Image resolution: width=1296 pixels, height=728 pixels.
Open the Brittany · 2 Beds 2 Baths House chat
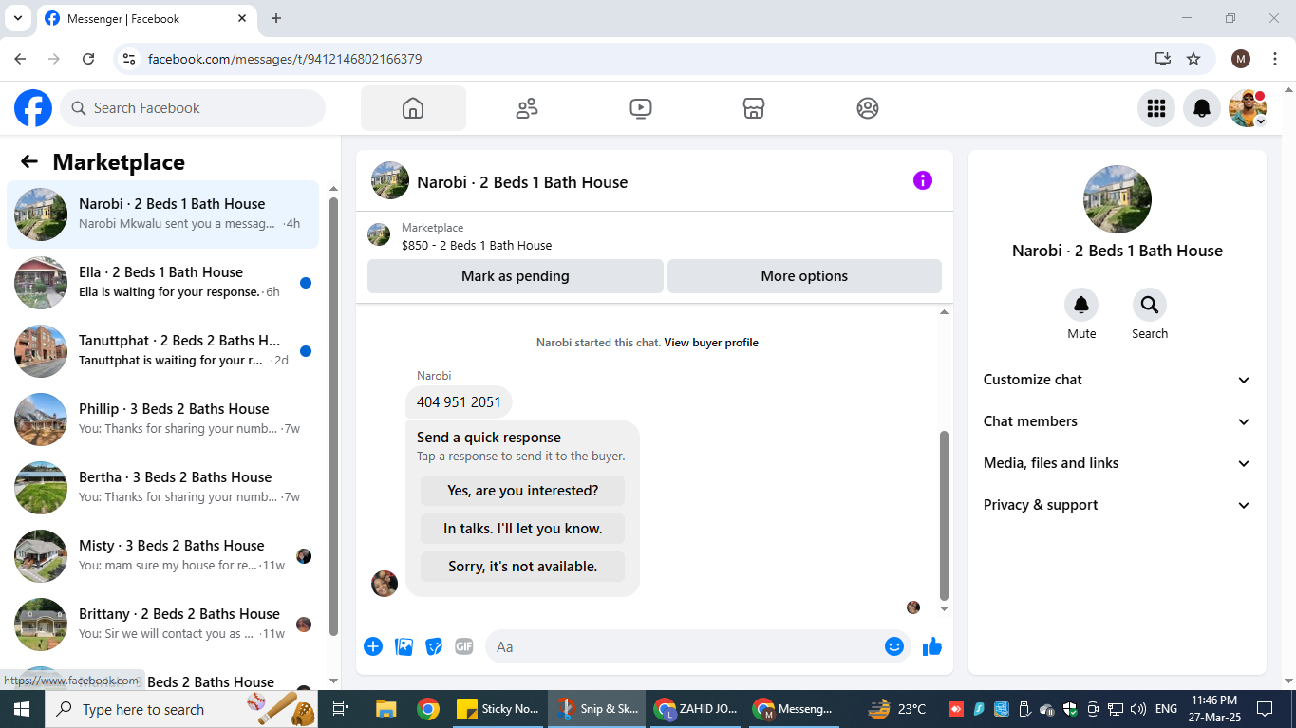point(163,625)
